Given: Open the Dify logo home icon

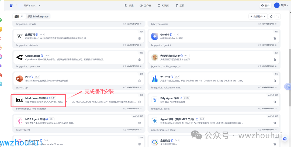Looking at the screenshot, I should pos(12,6).
